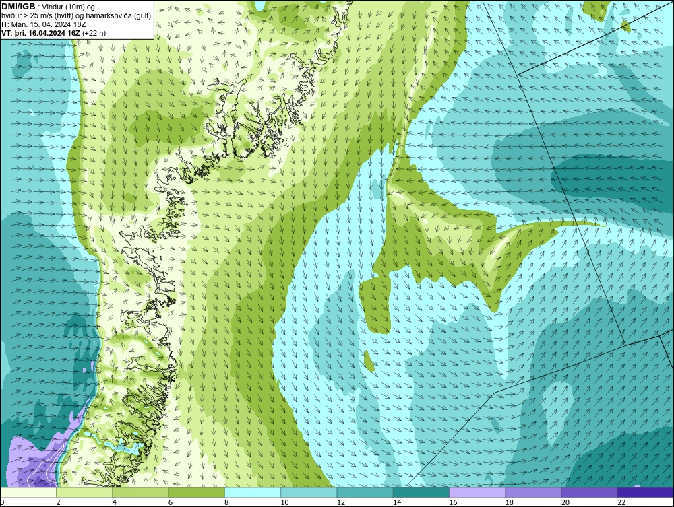
Task: Click the 2–4 m/s light green legend swatch
Action: tap(84, 492)
